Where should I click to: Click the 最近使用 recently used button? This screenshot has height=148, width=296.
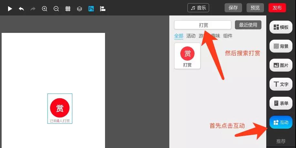[248, 25]
